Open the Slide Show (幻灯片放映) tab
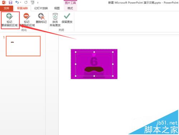The image size is (179, 135). (41, 8)
